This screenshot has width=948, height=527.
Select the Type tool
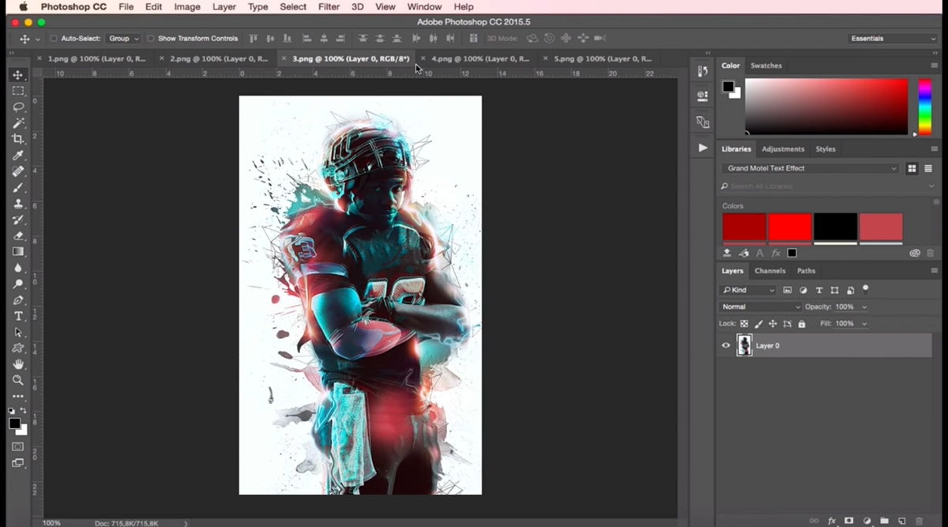click(17, 316)
